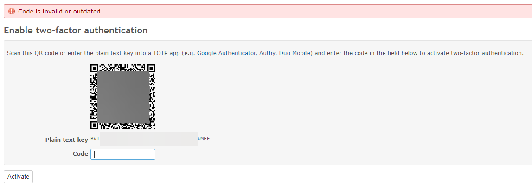
Task: Open the Google Authenticator link
Action: [x=226, y=53]
